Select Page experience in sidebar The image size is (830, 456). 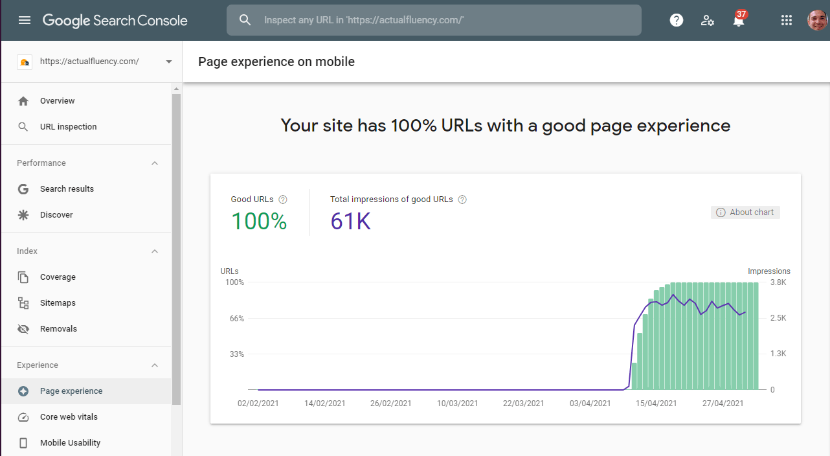pyautogui.click(x=86, y=391)
